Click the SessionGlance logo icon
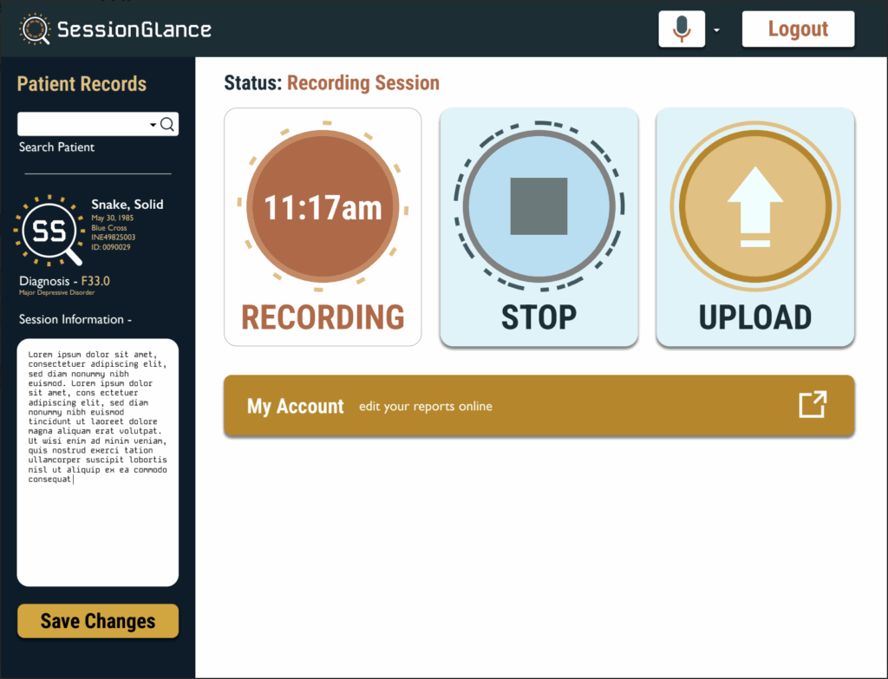The width and height of the screenshot is (888, 679). (x=35, y=29)
